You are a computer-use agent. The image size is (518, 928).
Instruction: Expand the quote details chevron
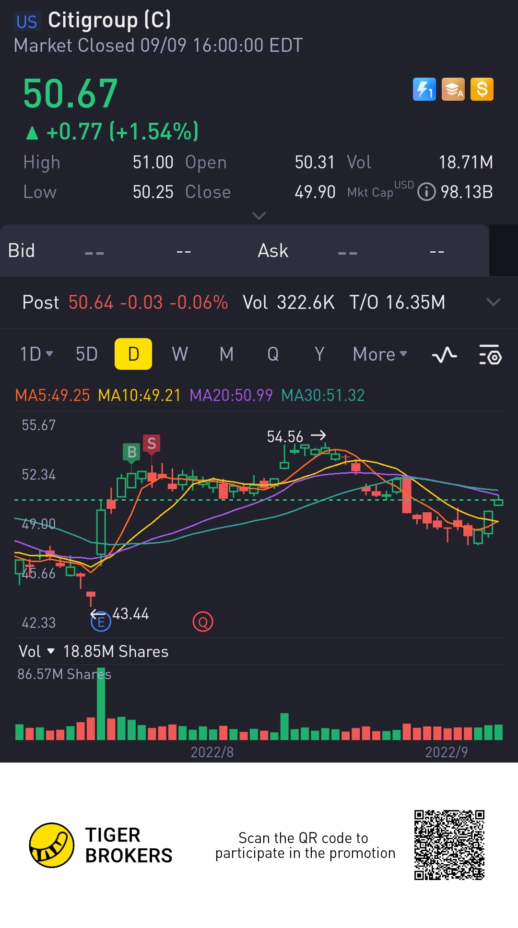tap(259, 215)
